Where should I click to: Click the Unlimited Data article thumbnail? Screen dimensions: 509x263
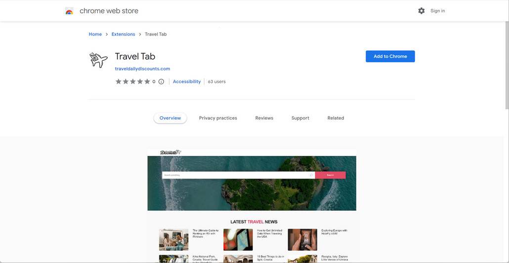tap(238, 240)
